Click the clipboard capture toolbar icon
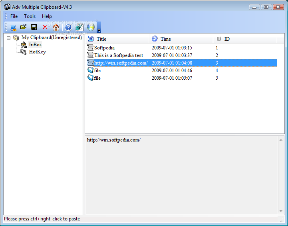Image resolution: width=288 pixels, height=226 pixels. tap(13, 28)
